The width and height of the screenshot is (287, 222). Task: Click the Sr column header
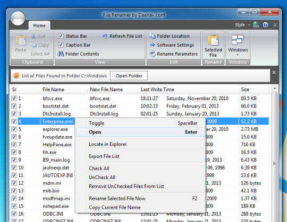(25, 90)
